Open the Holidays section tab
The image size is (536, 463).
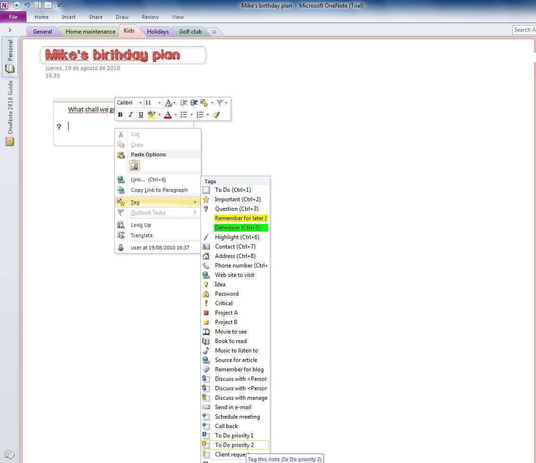pos(157,32)
